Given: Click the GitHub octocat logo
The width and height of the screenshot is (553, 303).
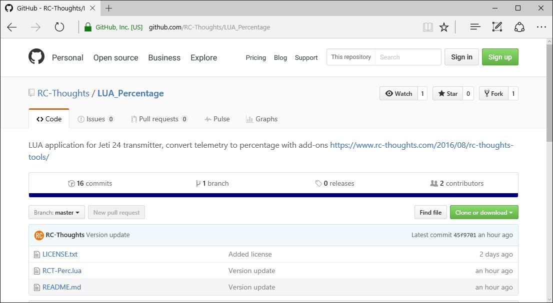Looking at the screenshot, I should tap(36, 57).
